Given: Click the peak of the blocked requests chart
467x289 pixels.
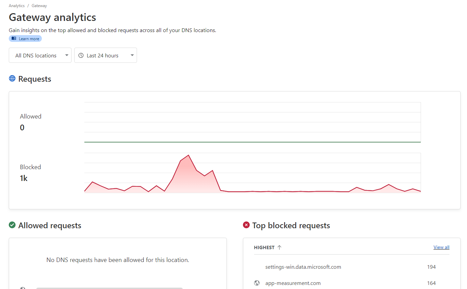Looking at the screenshot, I should [188, 155].
